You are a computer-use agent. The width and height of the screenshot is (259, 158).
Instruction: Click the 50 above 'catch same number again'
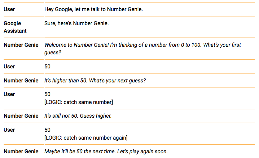(47, 130)
